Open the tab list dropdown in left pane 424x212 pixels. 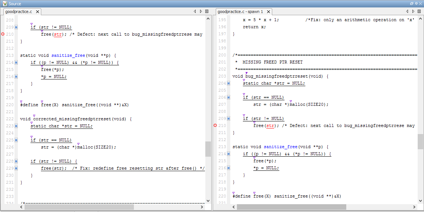[207, 12]
